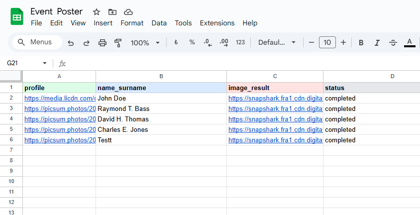Open the 100% zoom dropdown

click(145, 43)
